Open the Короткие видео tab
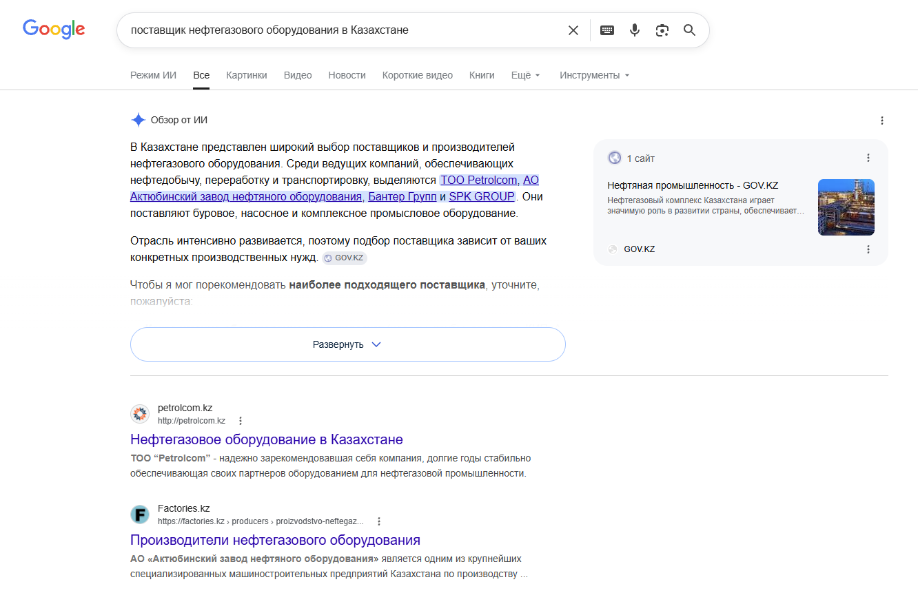 [x=418, y=75]
